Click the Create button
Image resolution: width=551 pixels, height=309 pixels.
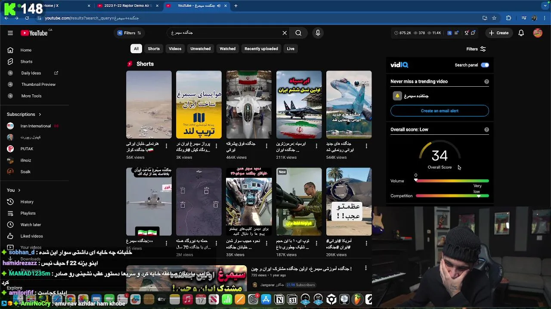point(498,33)
